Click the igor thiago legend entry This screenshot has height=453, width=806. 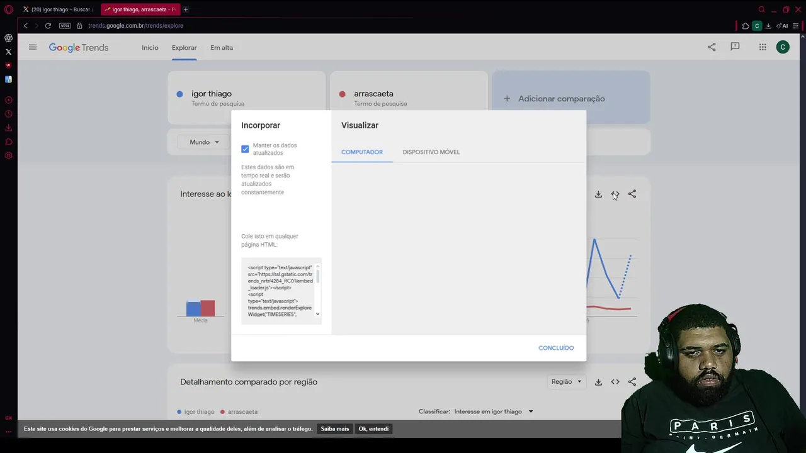tap(196, 411)
